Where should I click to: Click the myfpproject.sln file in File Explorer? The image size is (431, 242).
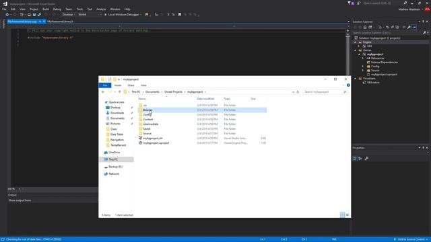pos(153,138)
